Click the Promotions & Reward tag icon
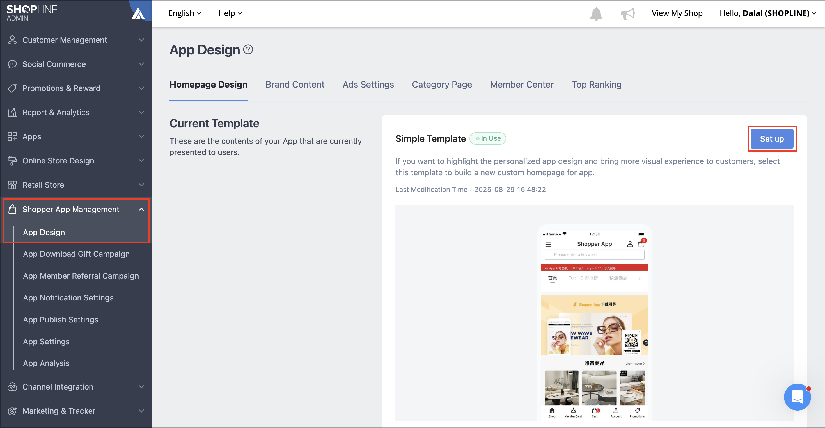 pyautogui.click(x=12, y=88)
